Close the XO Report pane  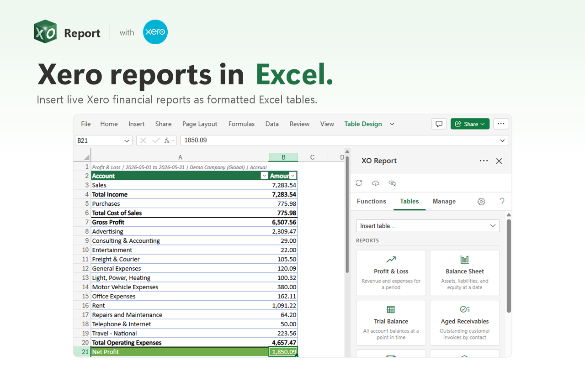click(x=499, y=161)
